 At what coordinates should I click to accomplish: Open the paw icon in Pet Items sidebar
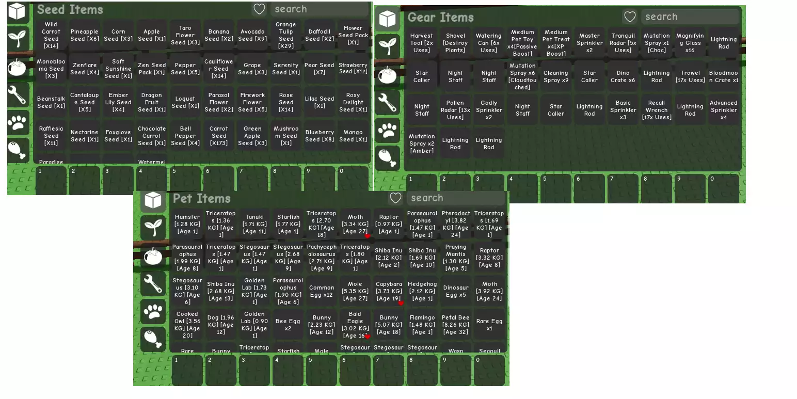pyautogui.click(x=153, y=311)
